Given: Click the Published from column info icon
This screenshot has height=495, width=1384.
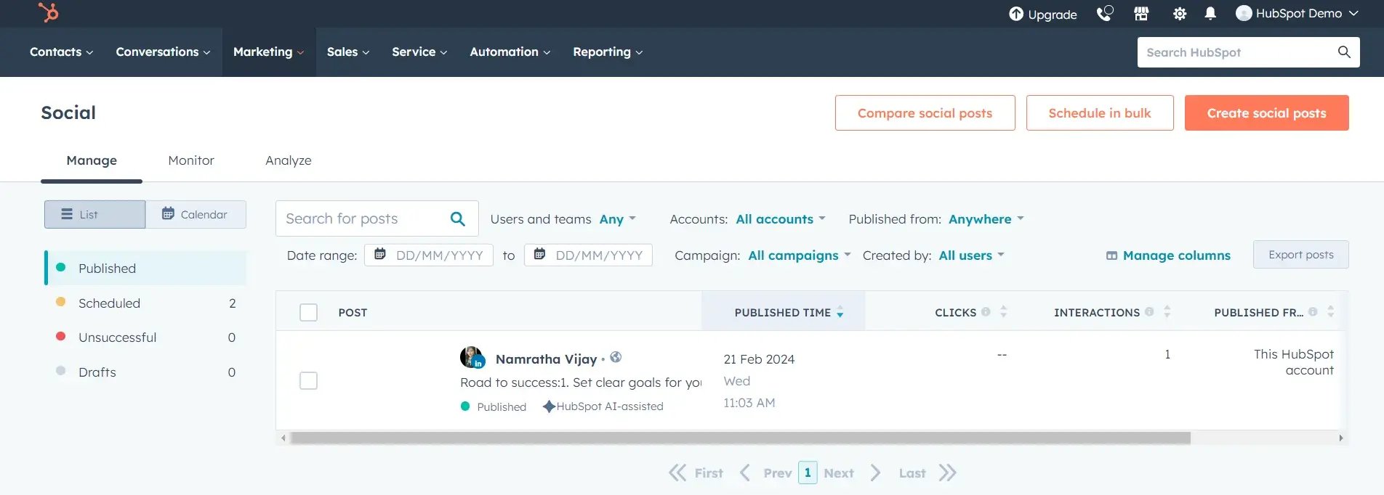Looking at the screenshot, I should [1313, 312].
